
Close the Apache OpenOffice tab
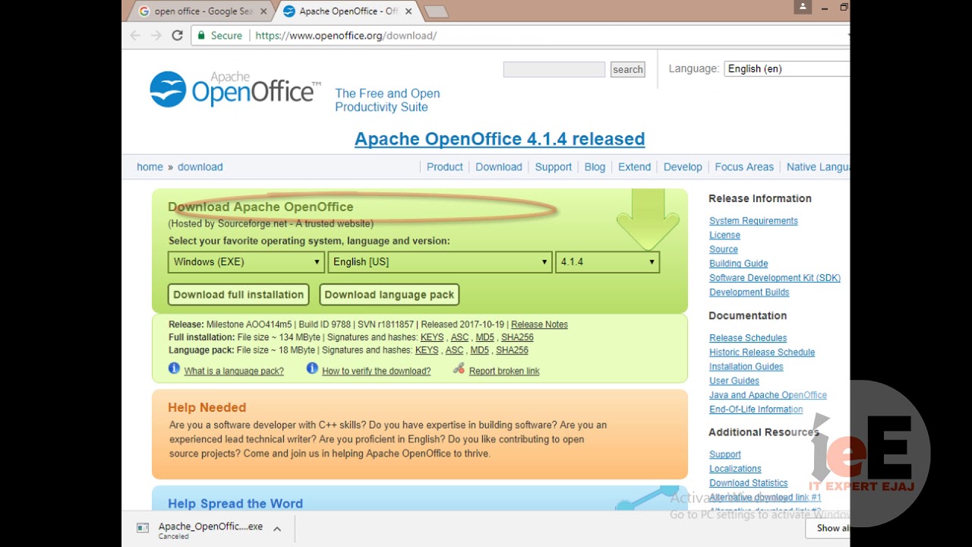pyautogui.click(x=409, y=11)
